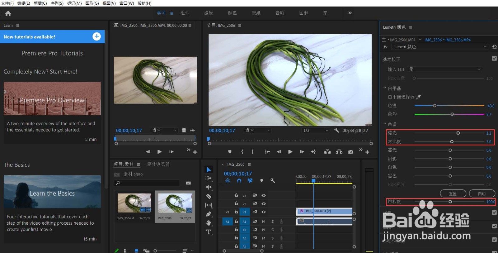Open the File menu
The height and width of the screenshot is (253, 498).
tap(7, 3)
